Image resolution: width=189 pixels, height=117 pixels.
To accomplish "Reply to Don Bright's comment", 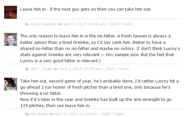I will click(119, 114).
